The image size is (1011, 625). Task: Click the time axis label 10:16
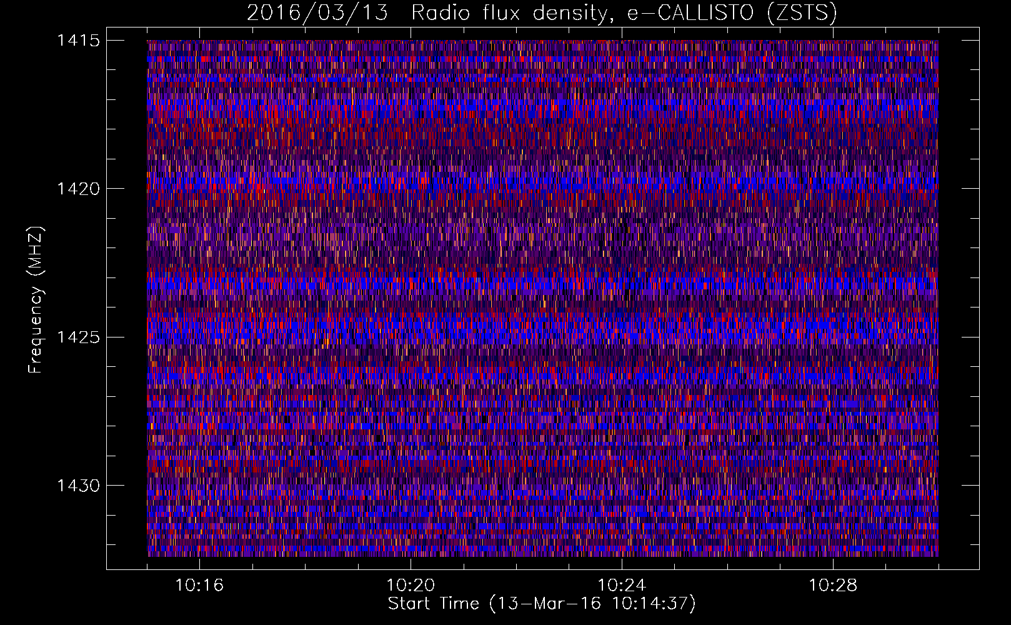199,586
